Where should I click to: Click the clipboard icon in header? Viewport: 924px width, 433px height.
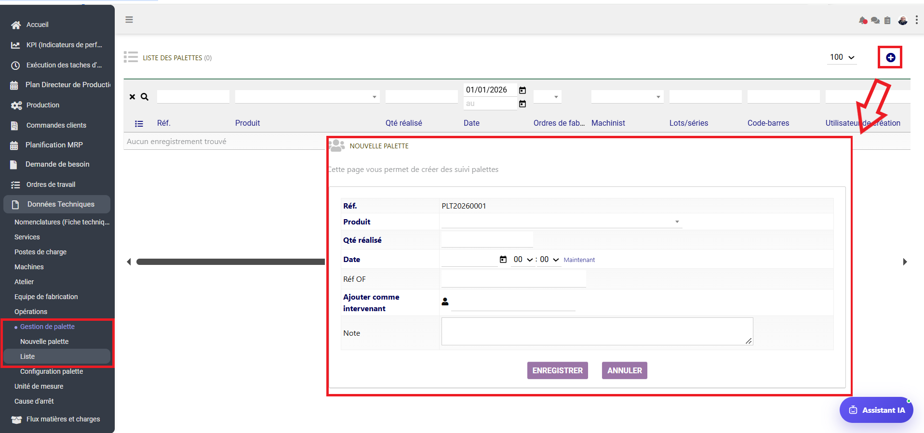pos(887,20)
